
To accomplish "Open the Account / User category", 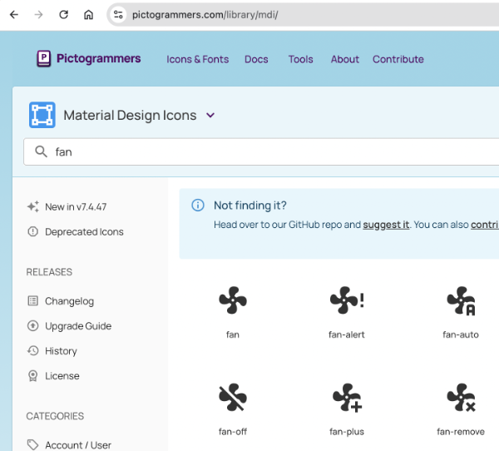I will click(78, 445).
